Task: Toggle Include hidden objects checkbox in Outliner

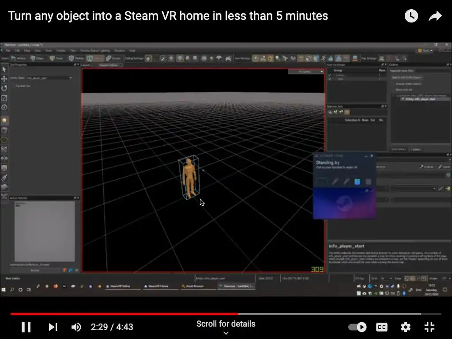Action: (x=393, y=84)
